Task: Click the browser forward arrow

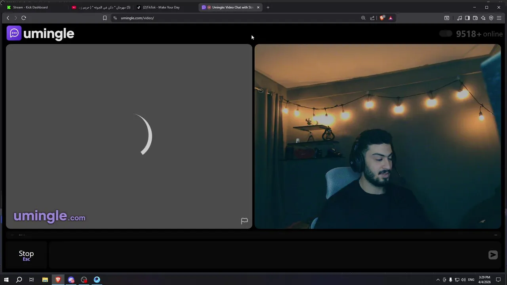Action: tap(16, 18)
